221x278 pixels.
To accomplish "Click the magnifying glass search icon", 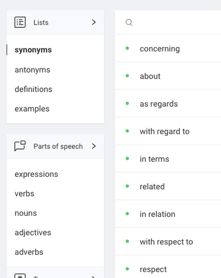I will coord(129,22).
